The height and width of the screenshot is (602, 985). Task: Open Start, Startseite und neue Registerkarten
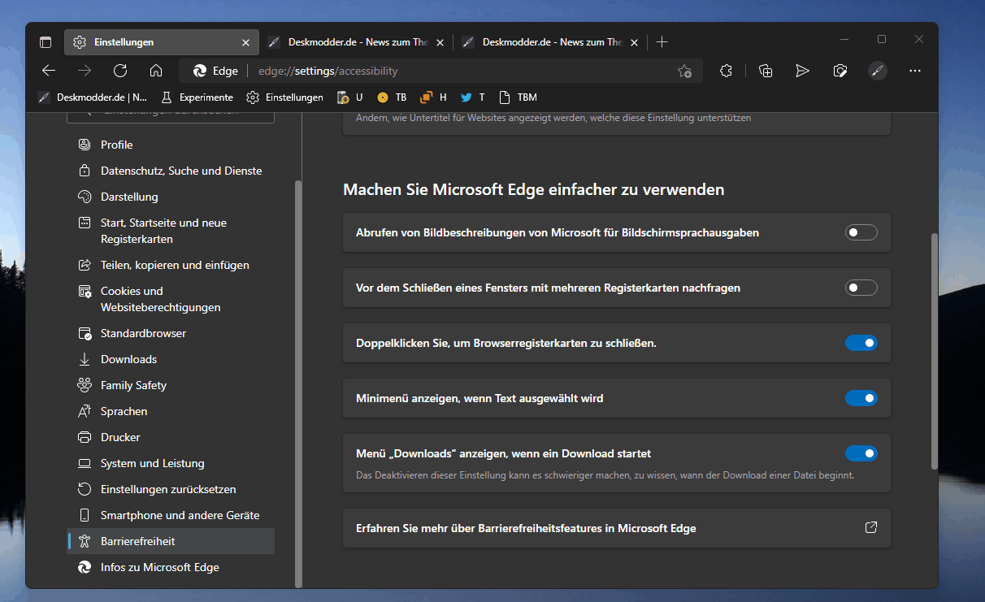tap(171, 231)
